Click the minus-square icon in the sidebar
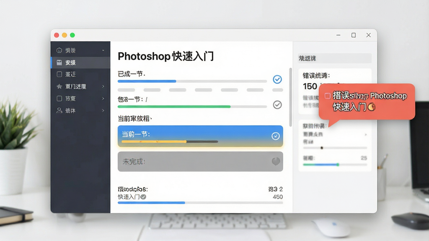The image size is (429, 241). [x=59, y=74]
